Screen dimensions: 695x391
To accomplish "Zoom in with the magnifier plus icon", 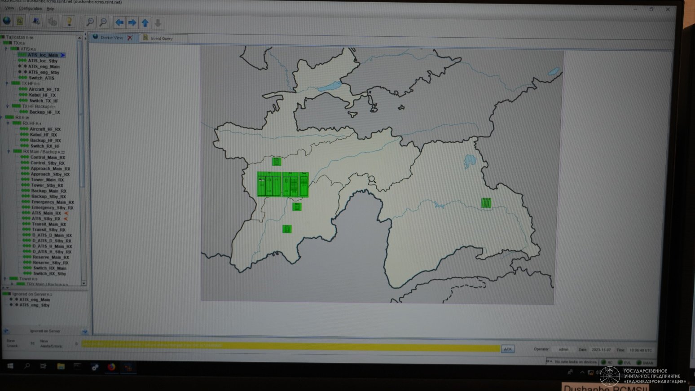I will pos(90,22).
